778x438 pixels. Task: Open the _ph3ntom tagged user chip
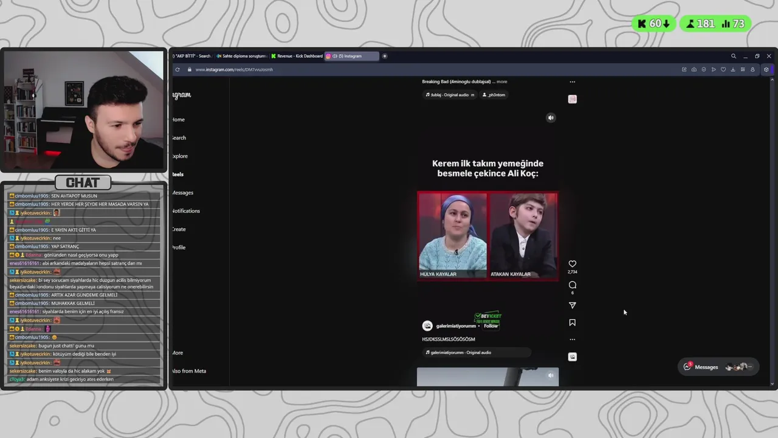[494, 95]
